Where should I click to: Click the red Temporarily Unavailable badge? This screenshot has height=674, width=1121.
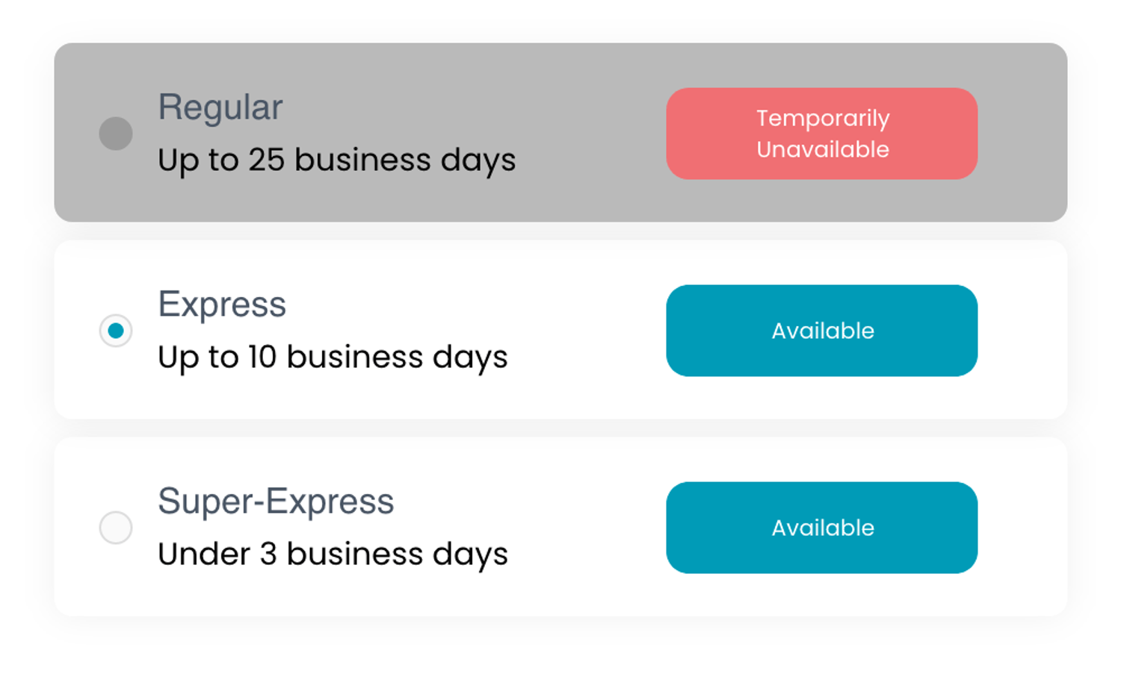click(x=821, y=134)
